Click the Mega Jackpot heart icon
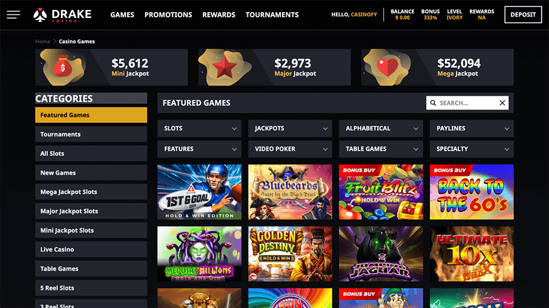The width and height of the screenshot is (549, 308). [x=387, y=66]
